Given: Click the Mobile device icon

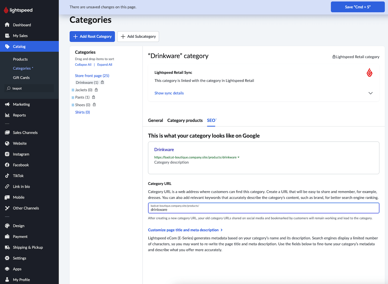Looking at the screenshot, I should (x=7, y=197).
